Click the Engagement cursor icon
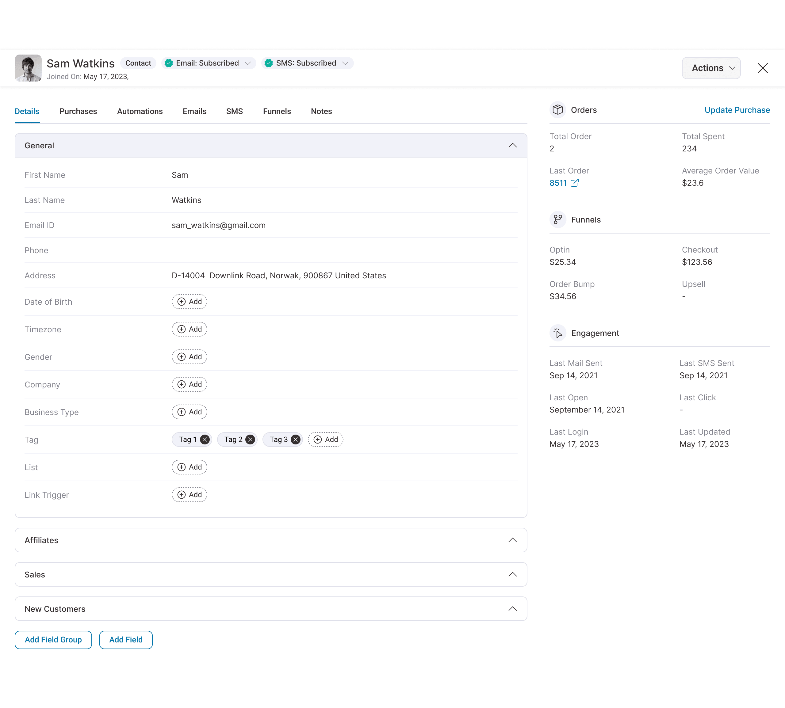 coord(557,333)
